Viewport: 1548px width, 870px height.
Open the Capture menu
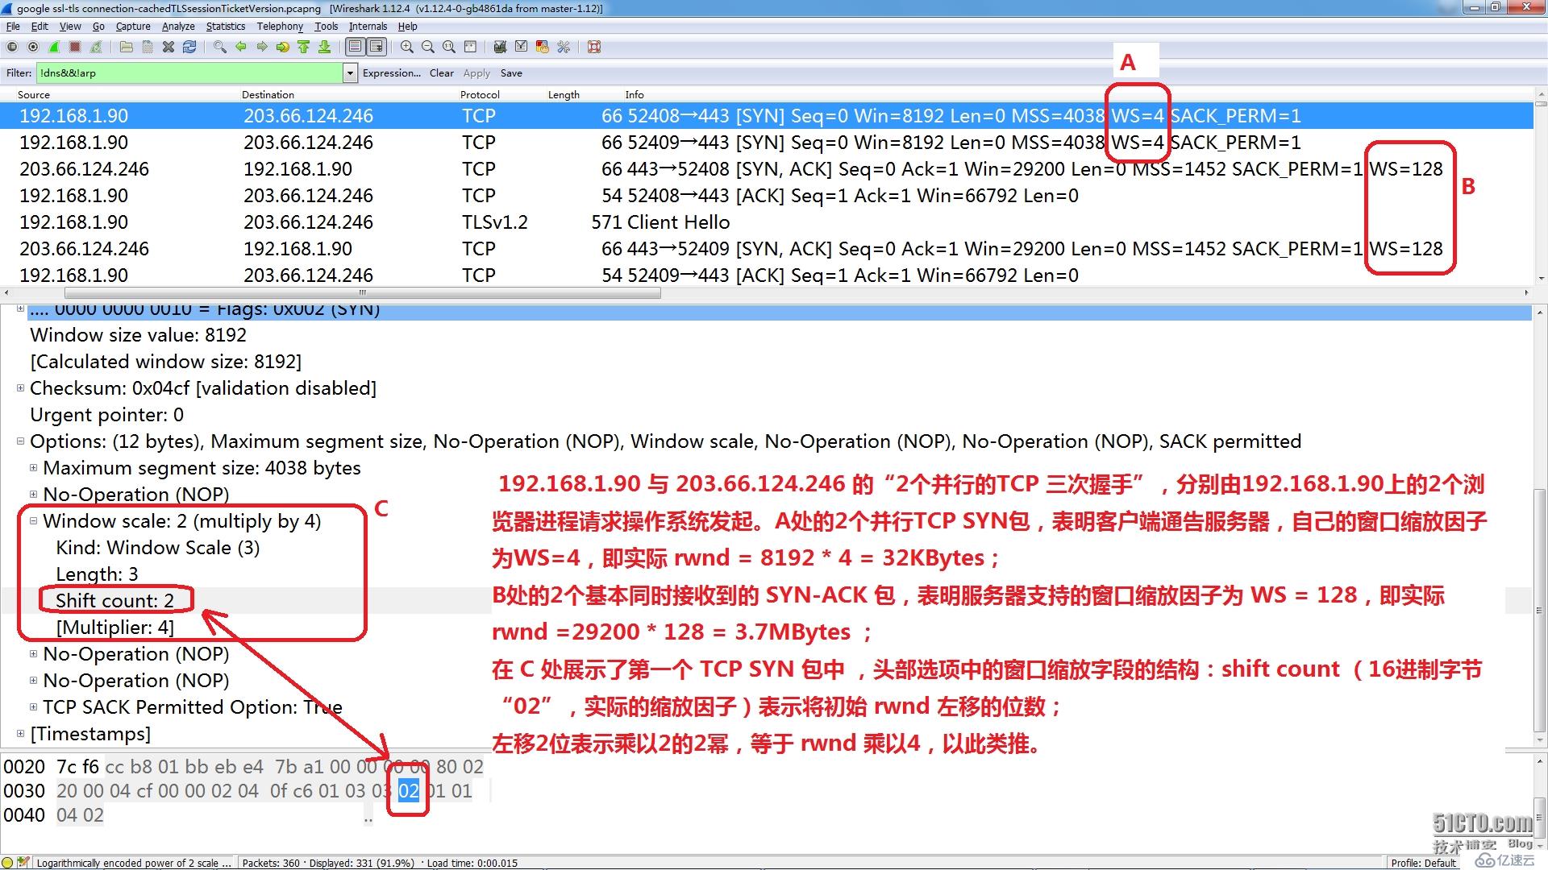[133, 27]
